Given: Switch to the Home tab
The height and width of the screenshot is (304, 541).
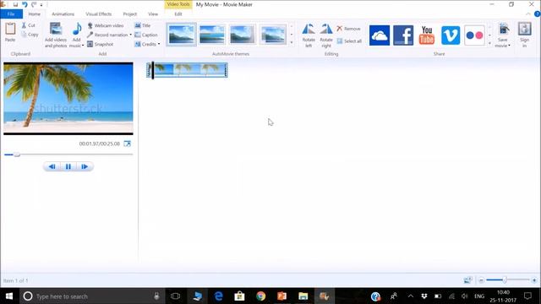Looking at the screenshot, I should 34,14.
